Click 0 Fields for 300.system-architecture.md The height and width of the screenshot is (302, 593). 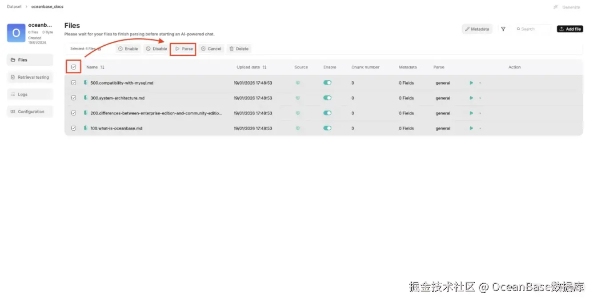click(x=406, y=98)
